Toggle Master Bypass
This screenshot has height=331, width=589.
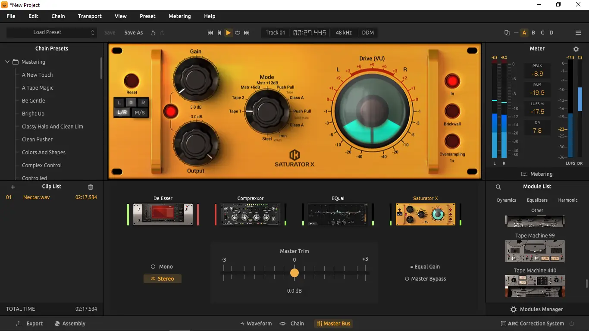(x=425, y=278)
